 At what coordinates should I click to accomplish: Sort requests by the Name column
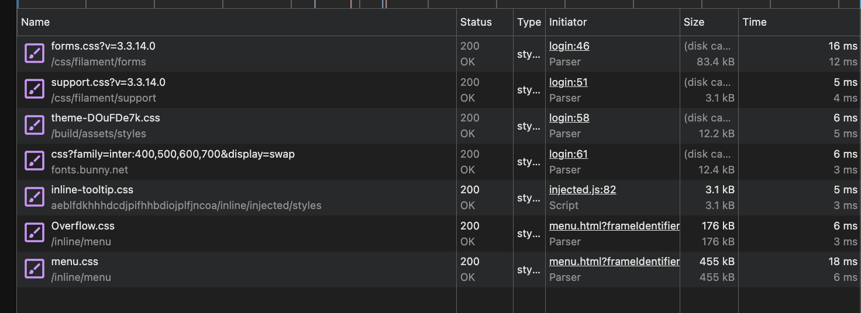[36, 22]
